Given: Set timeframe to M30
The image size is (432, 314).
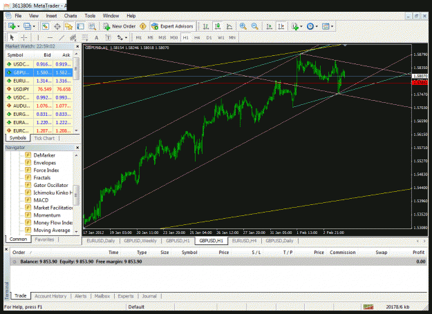Looking at the screenshot, I should 173,38.
